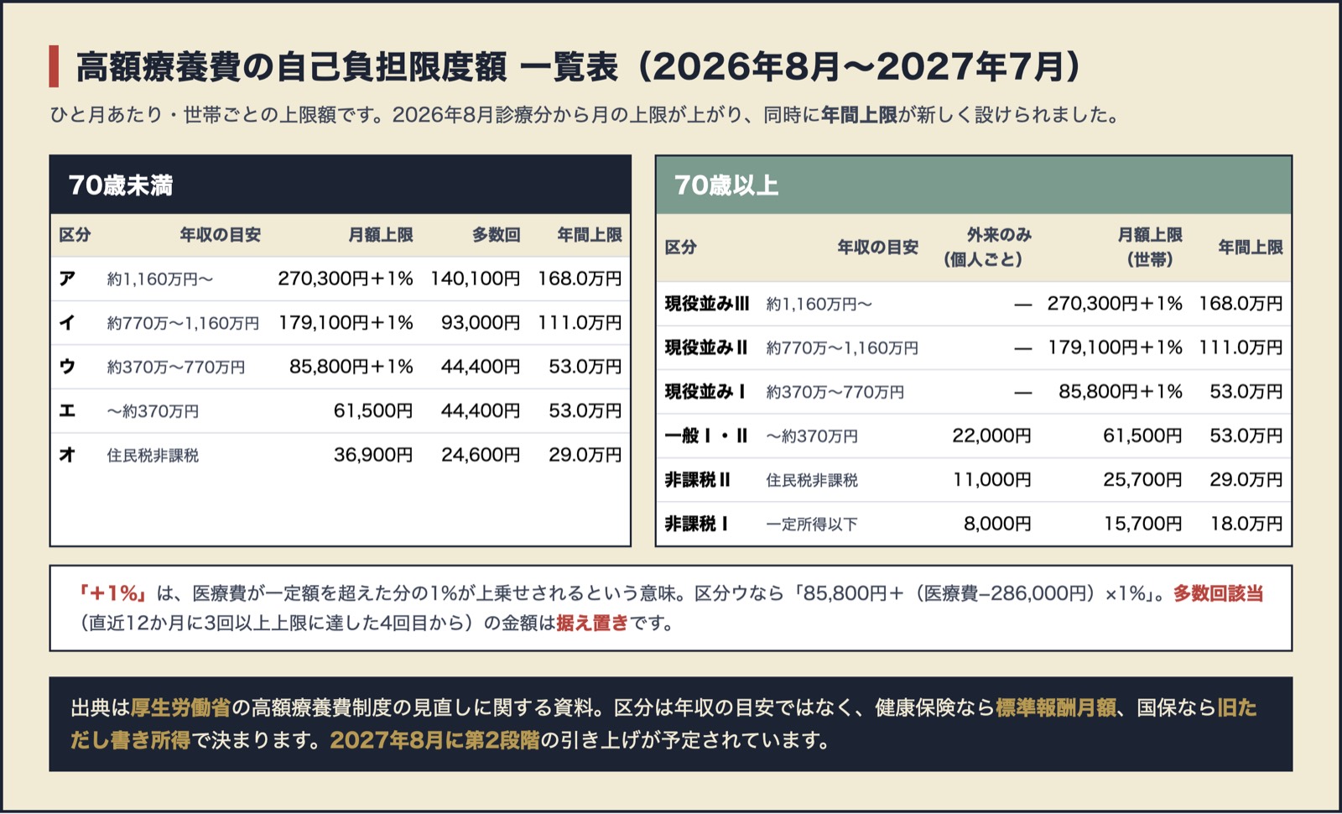Click 85,800円+1% in the 区分ウ row
This screenshot has height=814, width=1342.
point(351,367)
